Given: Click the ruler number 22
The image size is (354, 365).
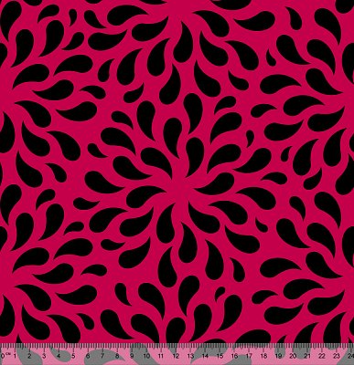Looking at the screenshot, I should [x=322, y=356].
